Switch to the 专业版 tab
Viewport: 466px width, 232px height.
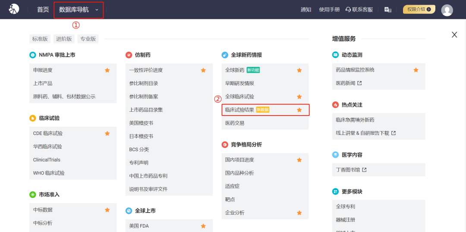coord(88,39)
